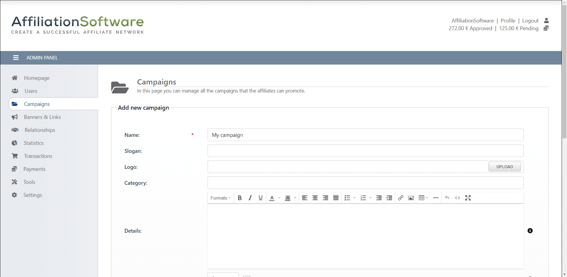Expand the editor to fullscreen

click(468, 198)
